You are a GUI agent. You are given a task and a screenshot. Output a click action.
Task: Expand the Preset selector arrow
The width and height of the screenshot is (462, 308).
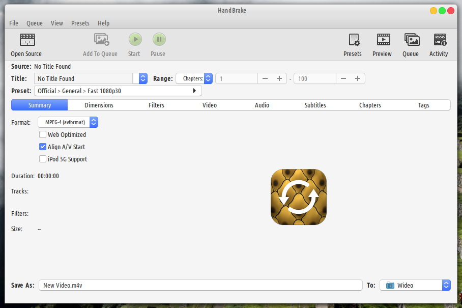tap(194, 91)
